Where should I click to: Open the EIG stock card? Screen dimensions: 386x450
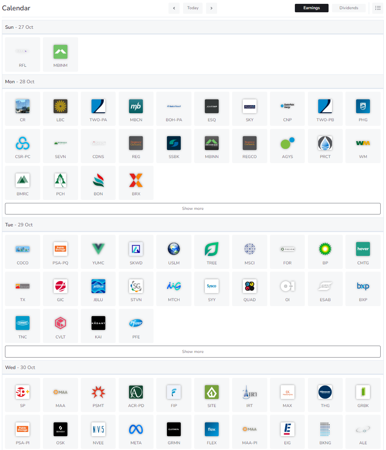pyautogui.click(x=288, y=432)
